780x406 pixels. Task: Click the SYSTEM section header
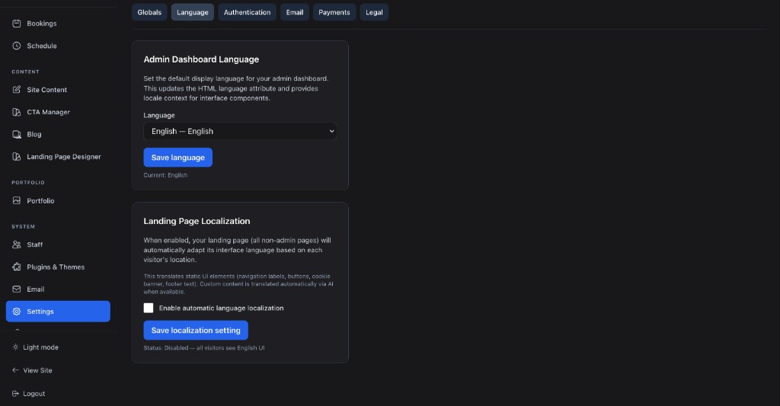pos(24,226)
